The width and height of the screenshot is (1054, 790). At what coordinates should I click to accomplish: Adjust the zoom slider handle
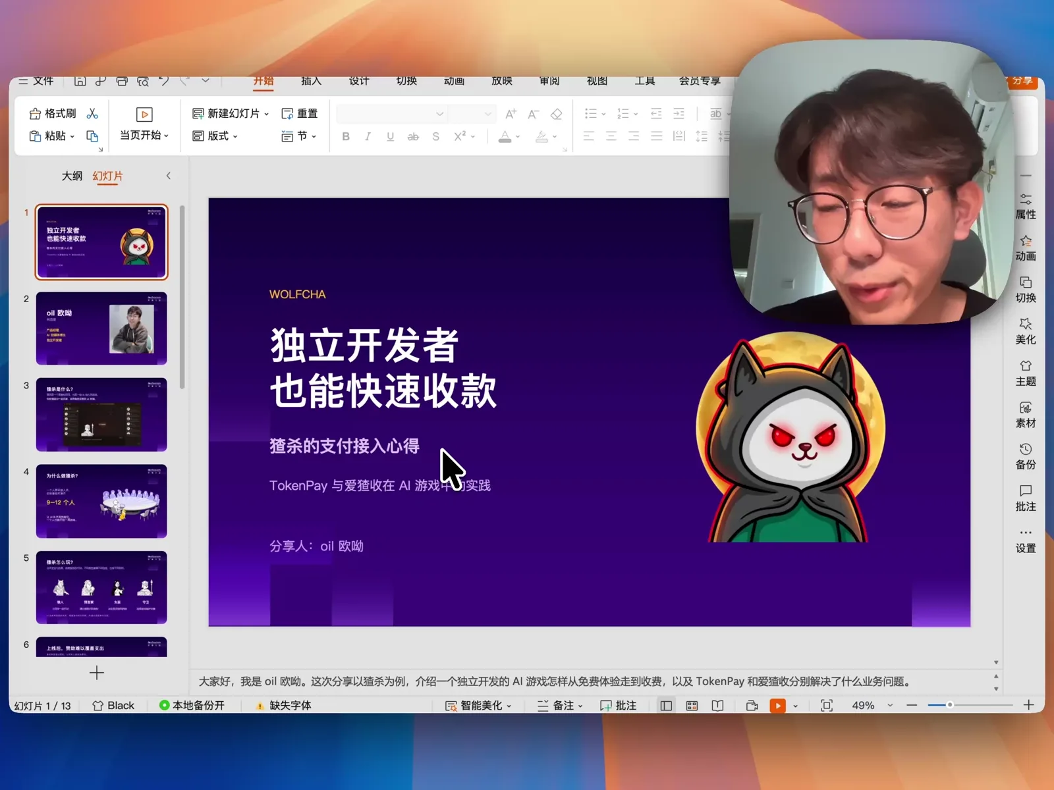[x=950, y=705]
